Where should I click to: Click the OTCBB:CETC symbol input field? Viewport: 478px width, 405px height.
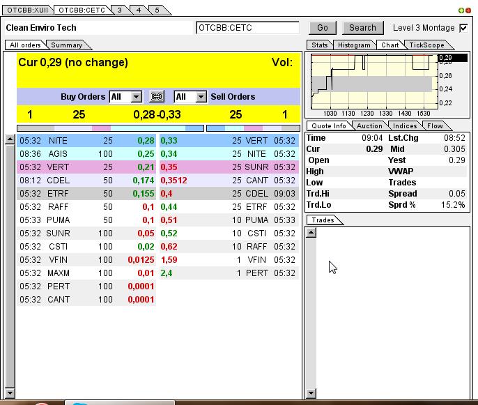pos(247,28)
